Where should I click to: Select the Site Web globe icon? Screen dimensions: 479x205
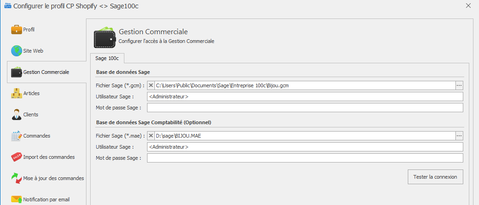point(17,51)
